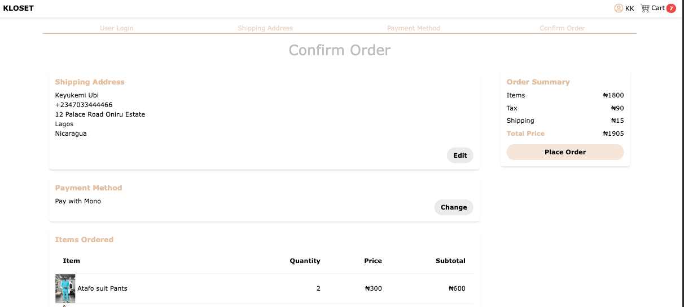The height and width of the screenshot is (307, 684).
Task: Click the Place Order button
Action: (x=565, y=152)
